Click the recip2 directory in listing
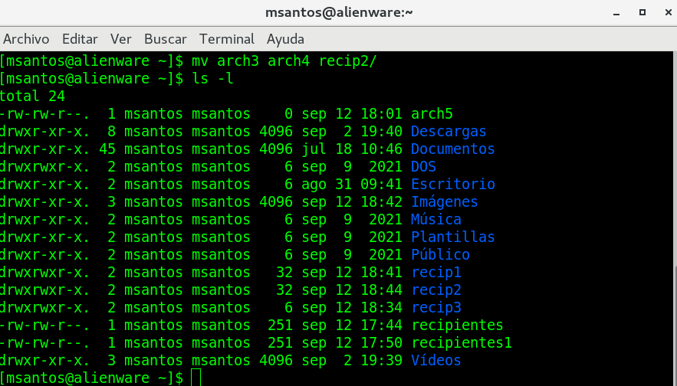This screenshot has height=386, width=677. [x=436, y=290]
